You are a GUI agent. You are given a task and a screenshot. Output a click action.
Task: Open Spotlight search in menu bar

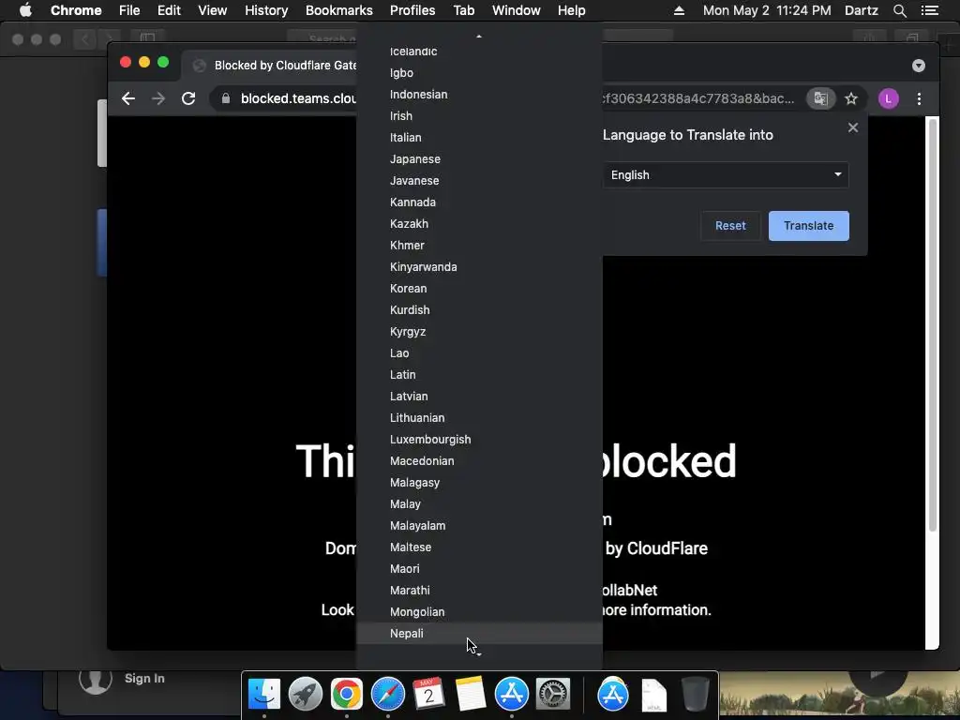pos(899,10)
